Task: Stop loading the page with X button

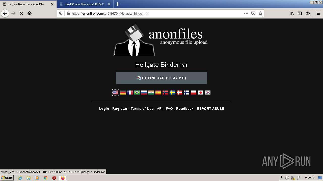Action: click(x=21, y=13)
